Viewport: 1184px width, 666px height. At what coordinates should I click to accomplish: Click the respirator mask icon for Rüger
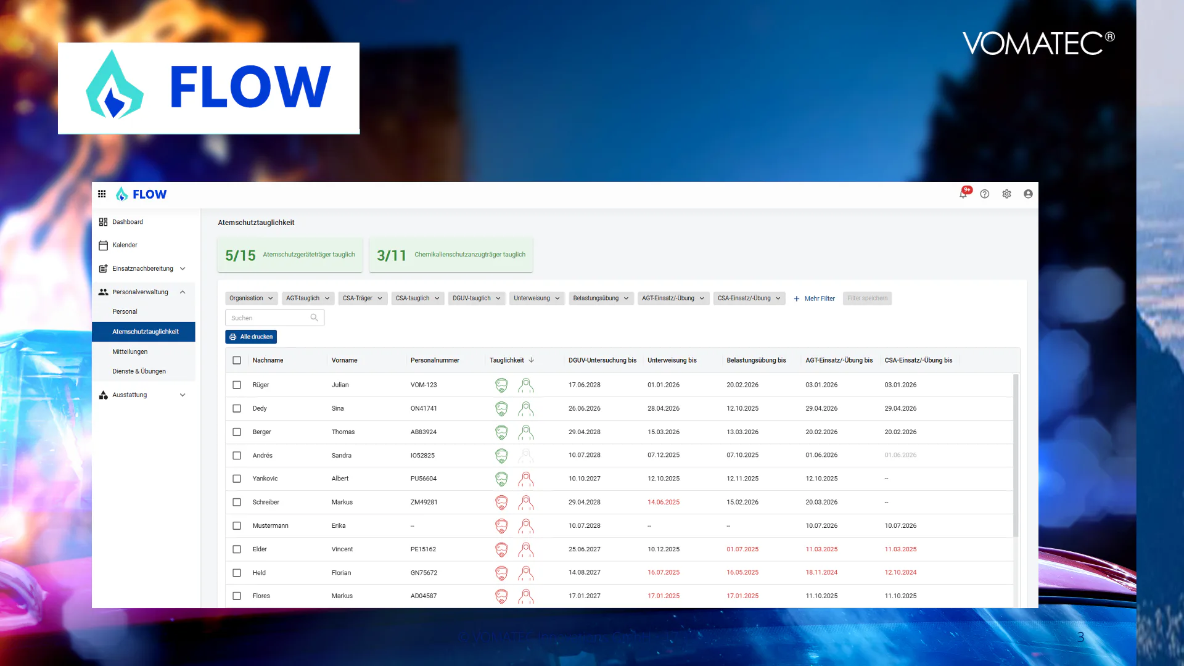pos(501,385)
